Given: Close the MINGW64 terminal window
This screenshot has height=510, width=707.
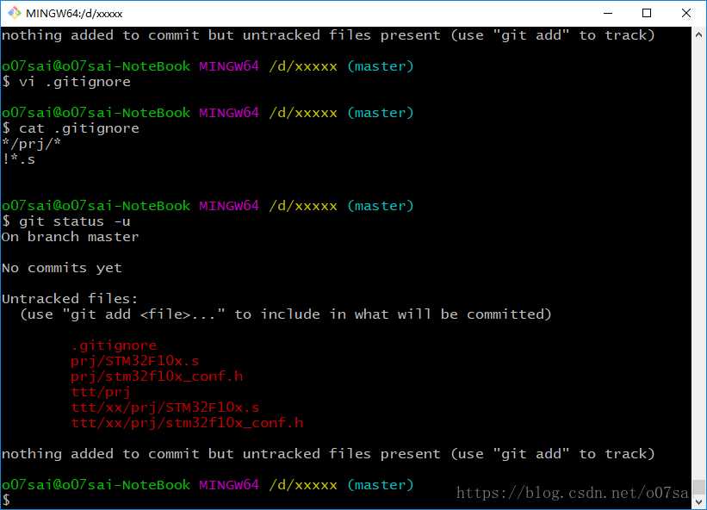Looking at the screenshot, I should pyautogui.click(x=685, y=13).
